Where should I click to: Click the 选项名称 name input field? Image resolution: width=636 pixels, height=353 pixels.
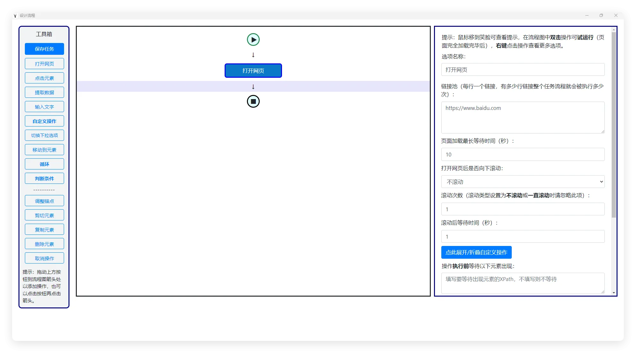point(523,69)
